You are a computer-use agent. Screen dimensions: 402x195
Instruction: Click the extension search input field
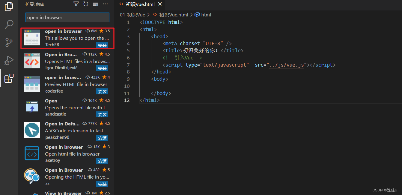(67, 17)
